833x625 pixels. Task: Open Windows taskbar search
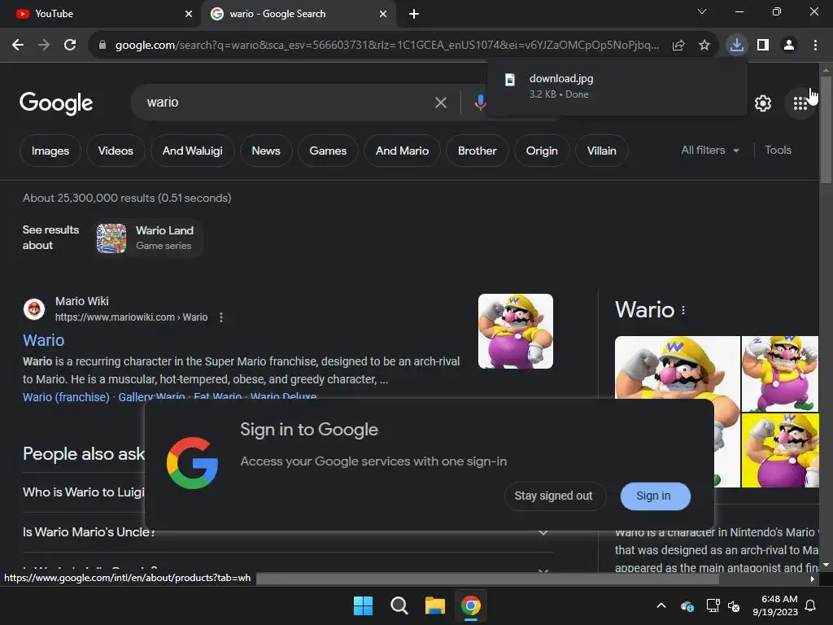[399, 605]
